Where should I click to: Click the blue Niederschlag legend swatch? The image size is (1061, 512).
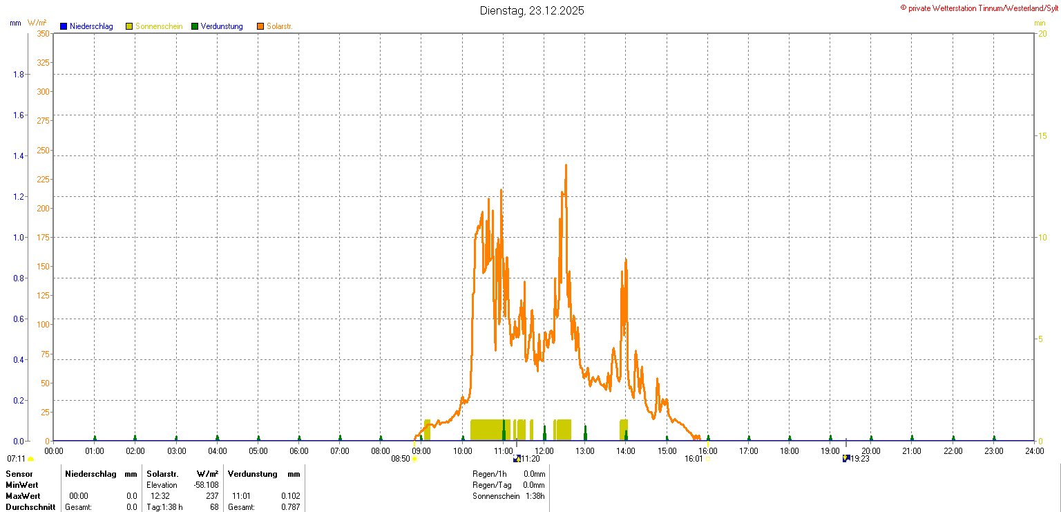(x=64, y=26)
